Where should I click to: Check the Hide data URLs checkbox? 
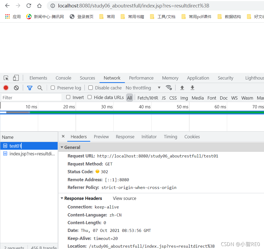(90, 97)
